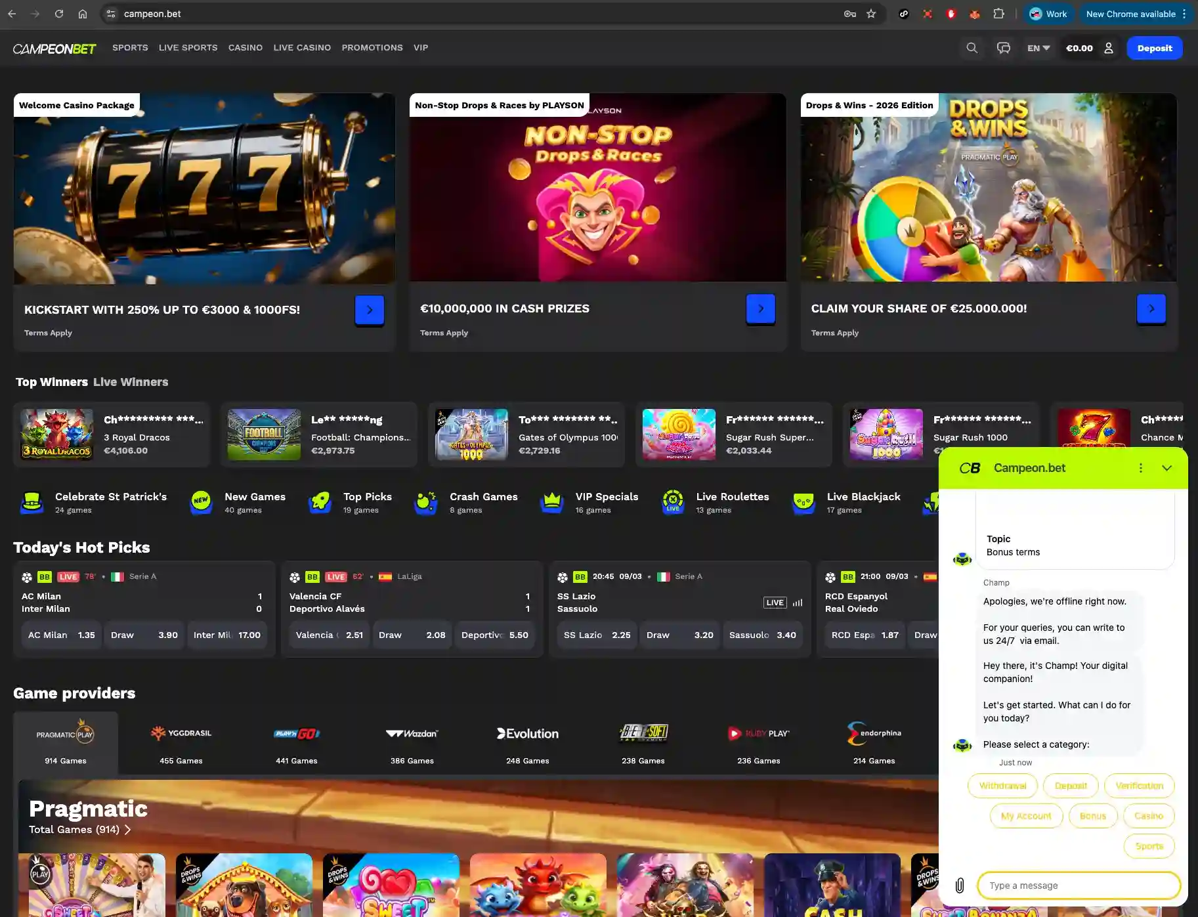Open Celebrate St Patrick's hat icon category
The image size is (1198, 917).
click(32, 503)
